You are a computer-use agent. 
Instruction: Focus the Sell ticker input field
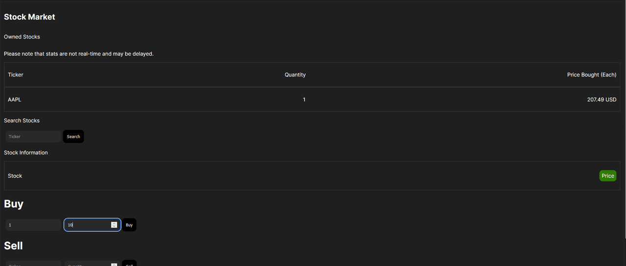click(33, 264)
